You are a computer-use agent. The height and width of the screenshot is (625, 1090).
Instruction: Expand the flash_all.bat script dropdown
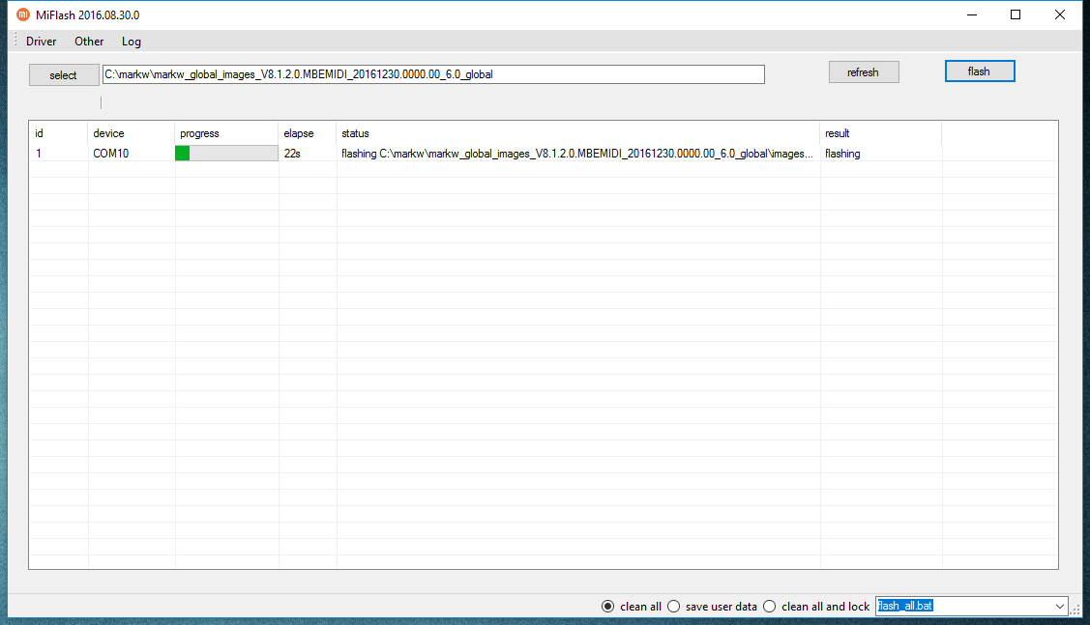tap(1059, 607)
